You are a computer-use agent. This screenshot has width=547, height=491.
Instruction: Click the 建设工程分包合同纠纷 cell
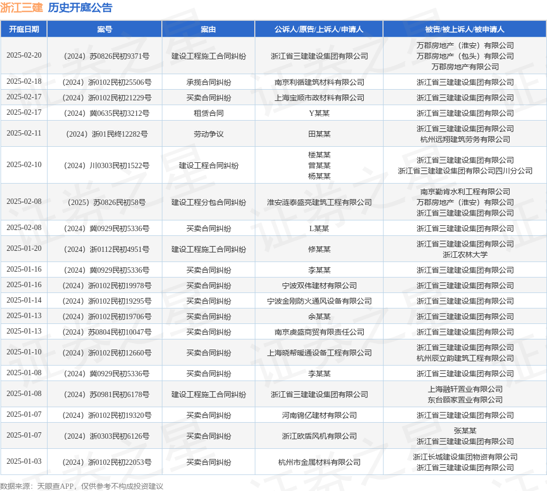209,202
